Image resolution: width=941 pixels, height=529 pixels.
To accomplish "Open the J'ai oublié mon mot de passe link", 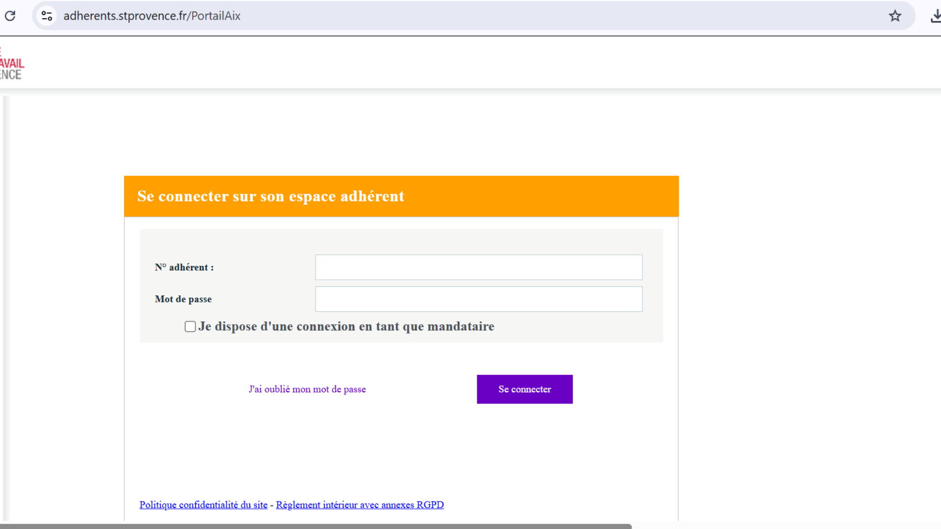I will click(307, 389).
